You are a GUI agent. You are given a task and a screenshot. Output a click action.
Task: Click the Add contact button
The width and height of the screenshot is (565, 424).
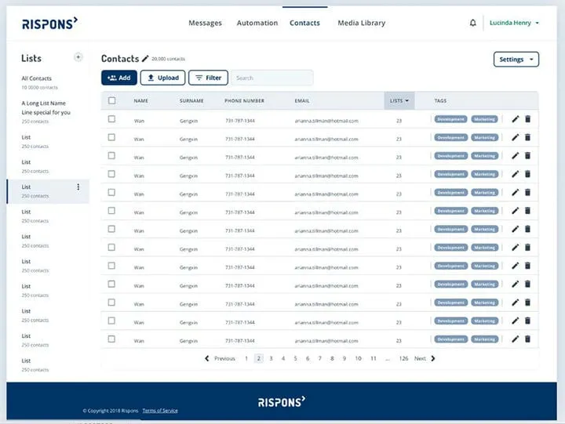(x=119, y=78)
